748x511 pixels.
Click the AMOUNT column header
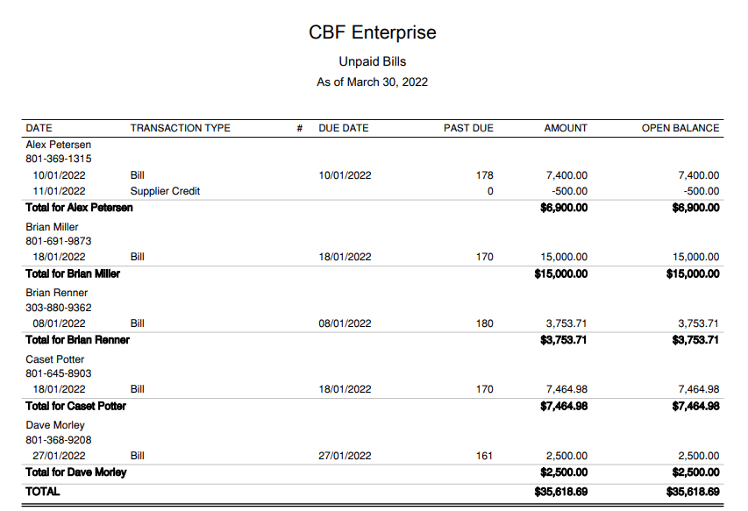(x=566, y=128)
